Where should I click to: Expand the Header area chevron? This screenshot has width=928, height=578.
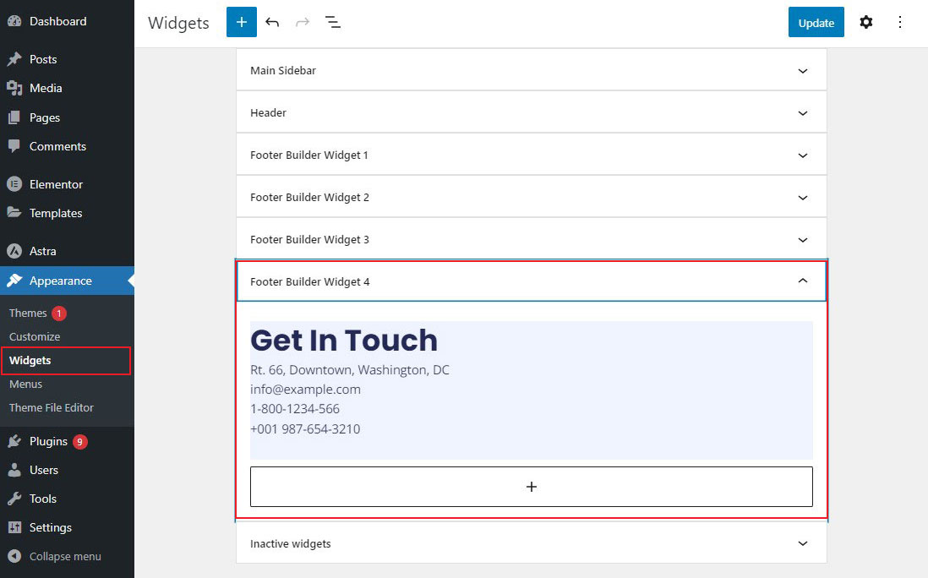[803, 113]
